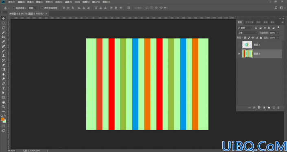This screenshot has width=287, height=152.
Task: Select the History Brush tool
Action: click(x=3, y=60)
